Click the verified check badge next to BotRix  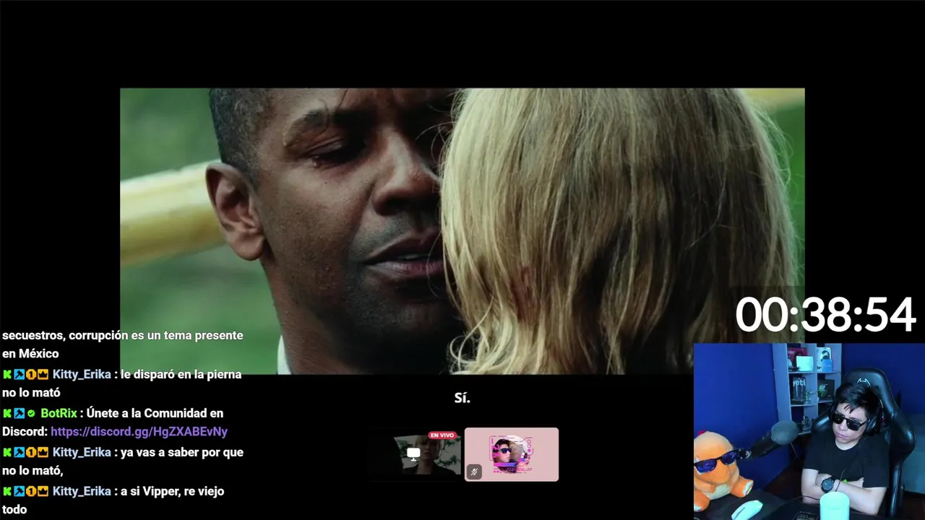click(31, 414)
